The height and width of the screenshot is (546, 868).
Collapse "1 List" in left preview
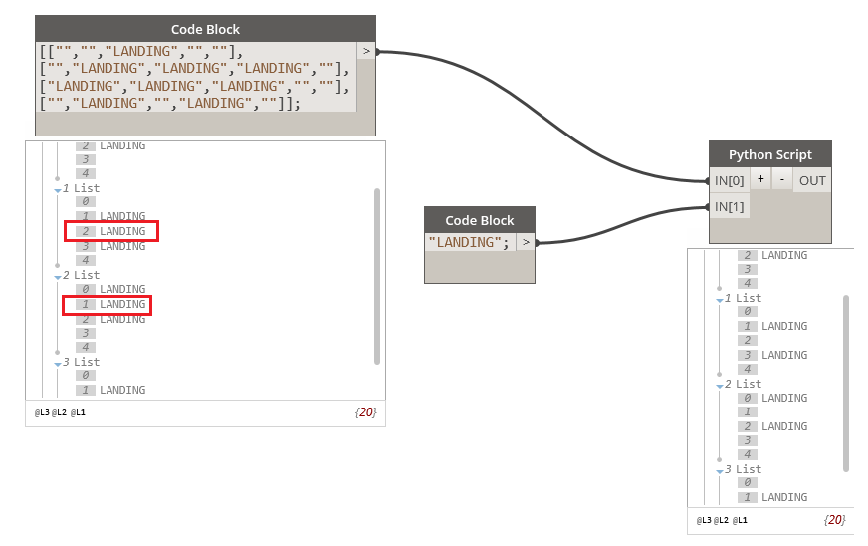(58, 190)
